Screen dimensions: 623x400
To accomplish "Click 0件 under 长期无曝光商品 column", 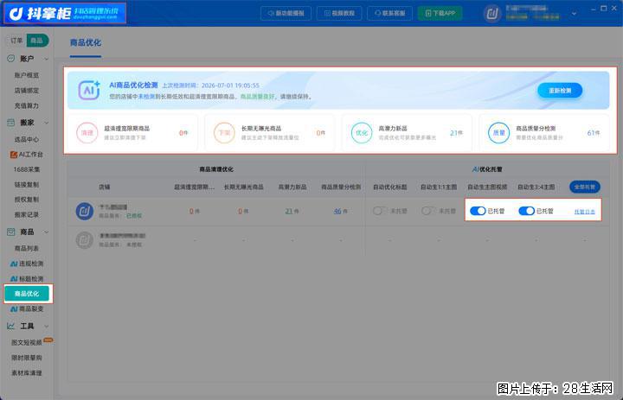I will tap(243, 212).
